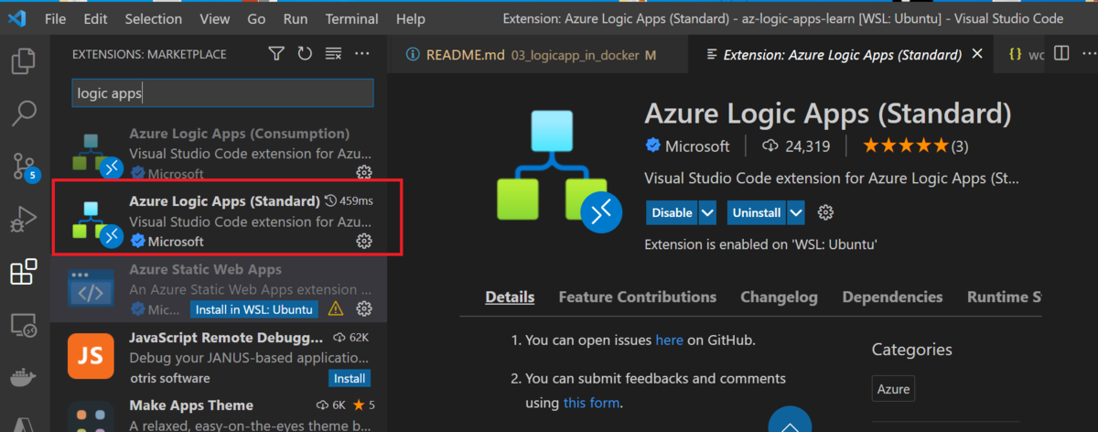Open gear menu for Azure Static Web Apps

[363, 308]
